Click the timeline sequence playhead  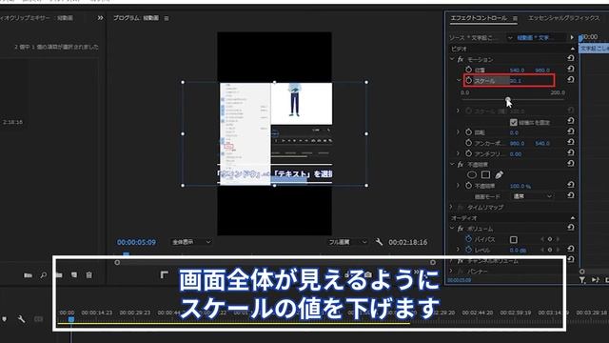(71, 320)
